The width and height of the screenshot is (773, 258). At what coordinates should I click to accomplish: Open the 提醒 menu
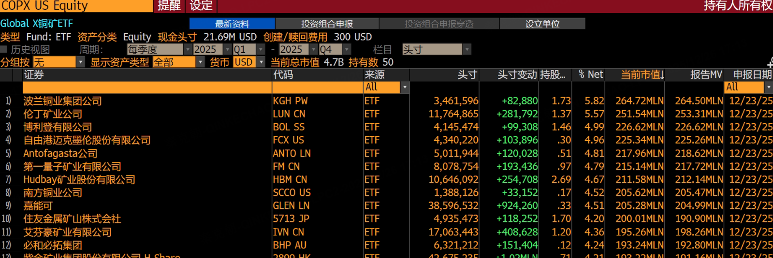click(169, 6)
